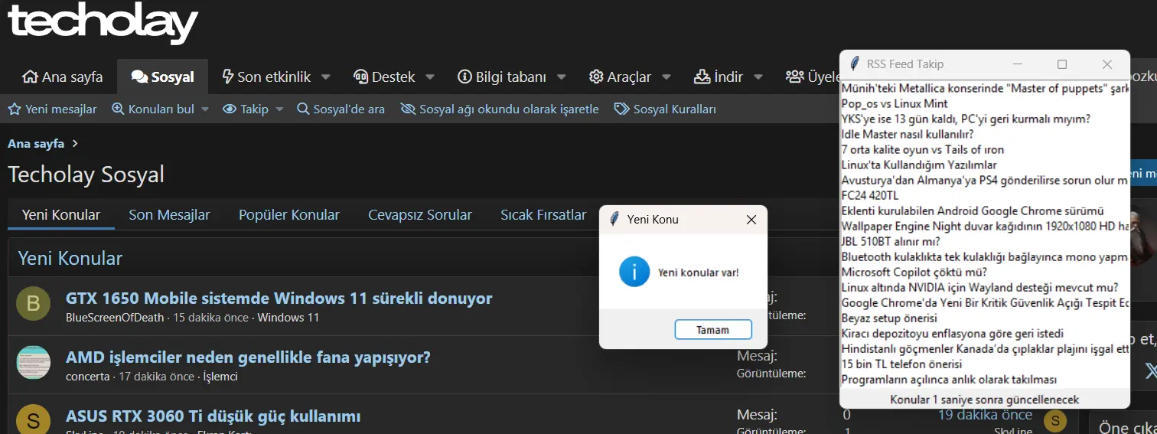Open topic ASUS RTX 3060 Ti düşük güç
Screen dimensions: 1157x434
click(x=213, y=416)
